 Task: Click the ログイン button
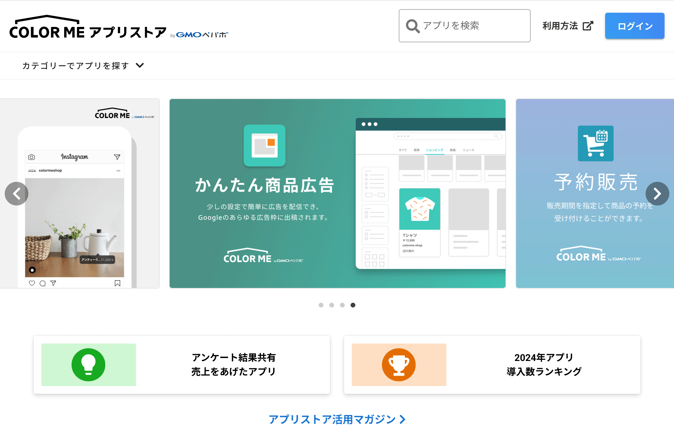pos(635,26)
